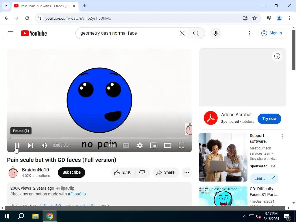Bookmark this page with star icon
The width and height of the screenshot is (296, 222).
coord(254,18)
